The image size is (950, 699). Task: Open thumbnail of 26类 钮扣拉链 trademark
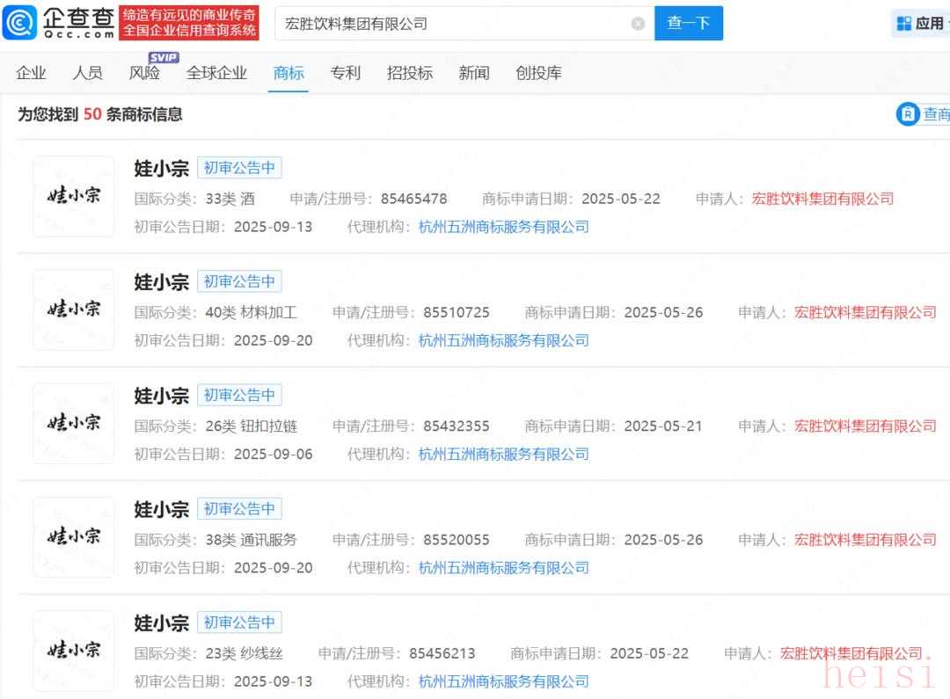(x=74, y=423)
